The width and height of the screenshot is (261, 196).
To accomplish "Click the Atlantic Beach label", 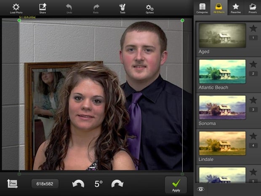I will pos(213,88).
